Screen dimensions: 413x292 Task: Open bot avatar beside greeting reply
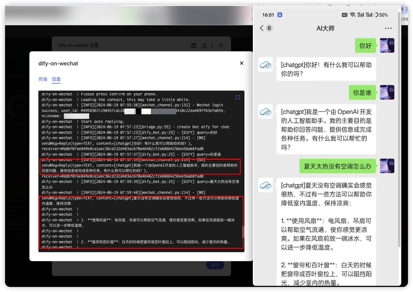click(x=265, y=65)
